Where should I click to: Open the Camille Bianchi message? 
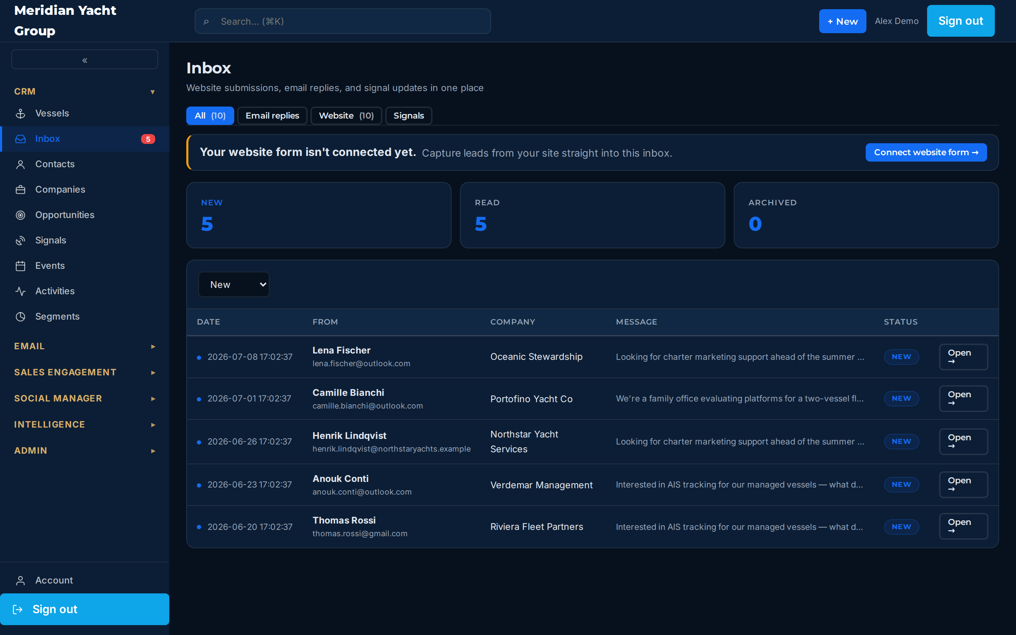(963, 399)
